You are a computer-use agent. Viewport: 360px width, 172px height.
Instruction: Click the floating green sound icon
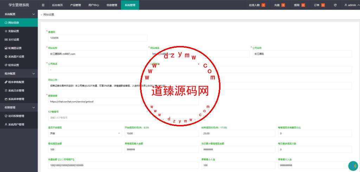[x=353, y=166]
